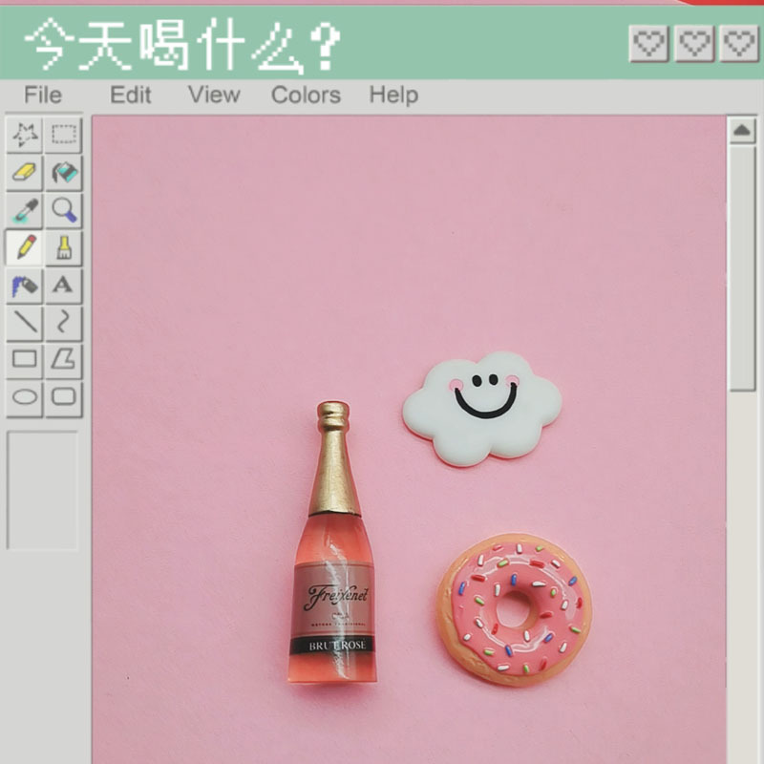Image resolution: width=764 pixels, height=764 pixels.
Task: Open the Colors menu
Action: (306, 95)
